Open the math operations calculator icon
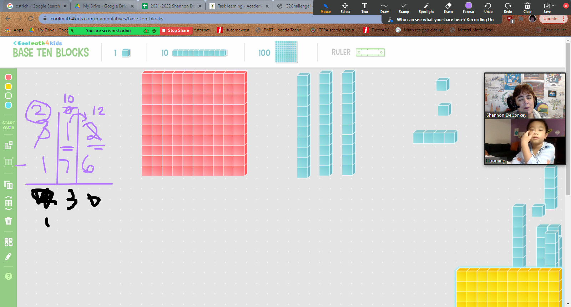The image size is (571, 307). pos(9,242)
